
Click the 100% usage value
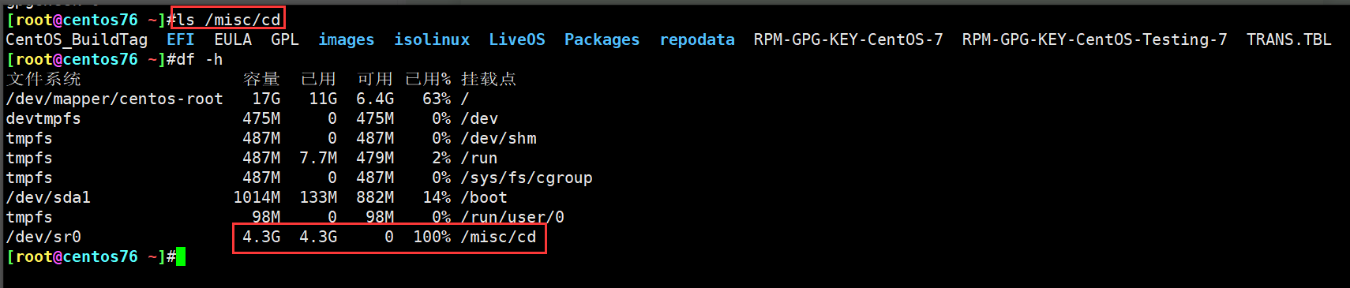pyautogui.click(x=432, y=237)
